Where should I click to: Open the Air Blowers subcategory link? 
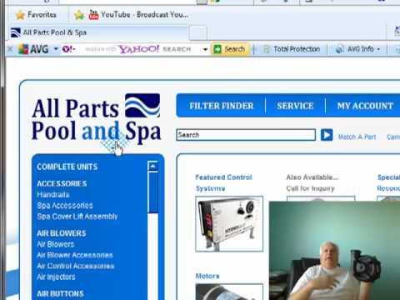pyautogui.click(x=56, y=244)
